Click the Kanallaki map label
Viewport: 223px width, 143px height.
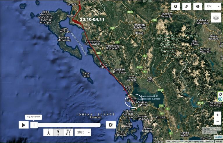[x=119, y=71]
